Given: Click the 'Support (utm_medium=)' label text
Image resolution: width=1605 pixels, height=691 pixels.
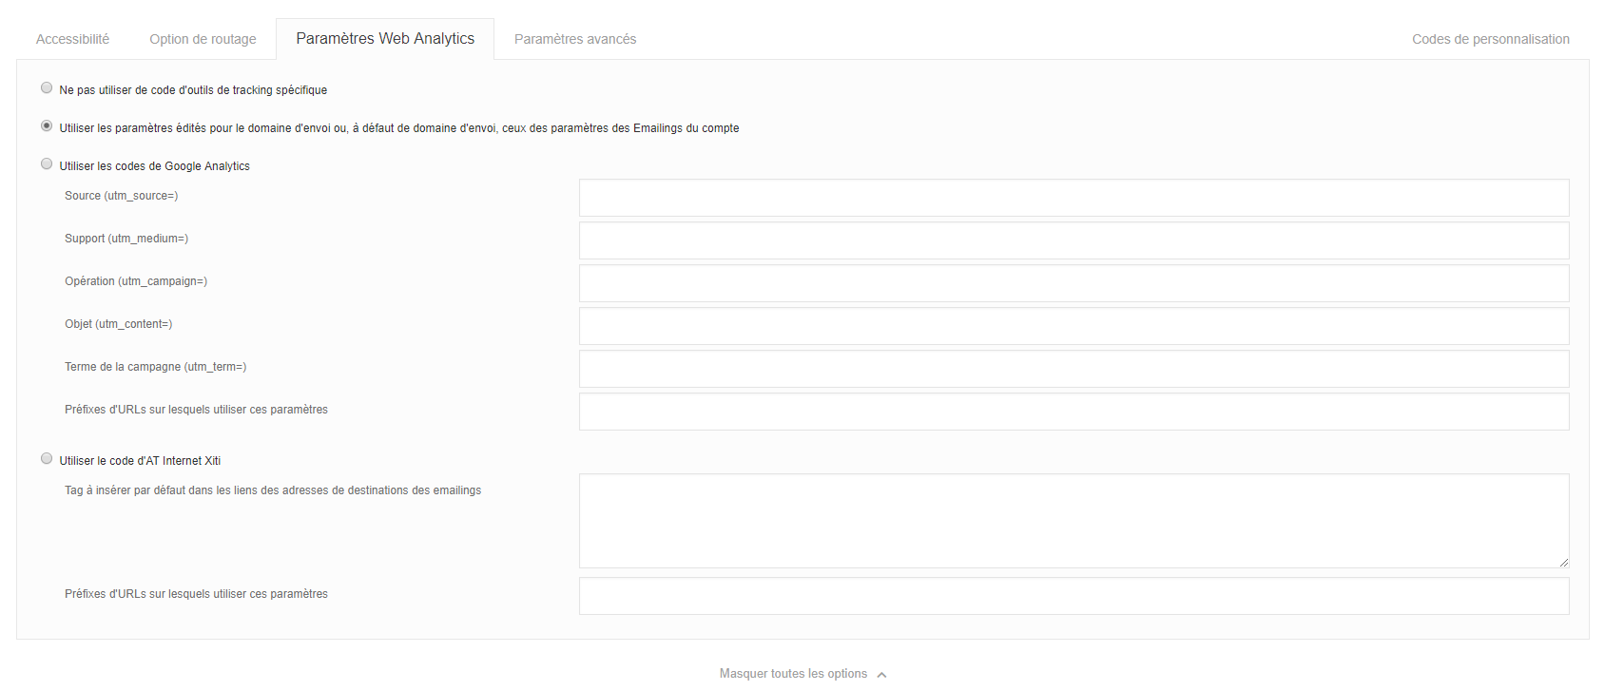Looking at the screenshot, I should (126, 239).
